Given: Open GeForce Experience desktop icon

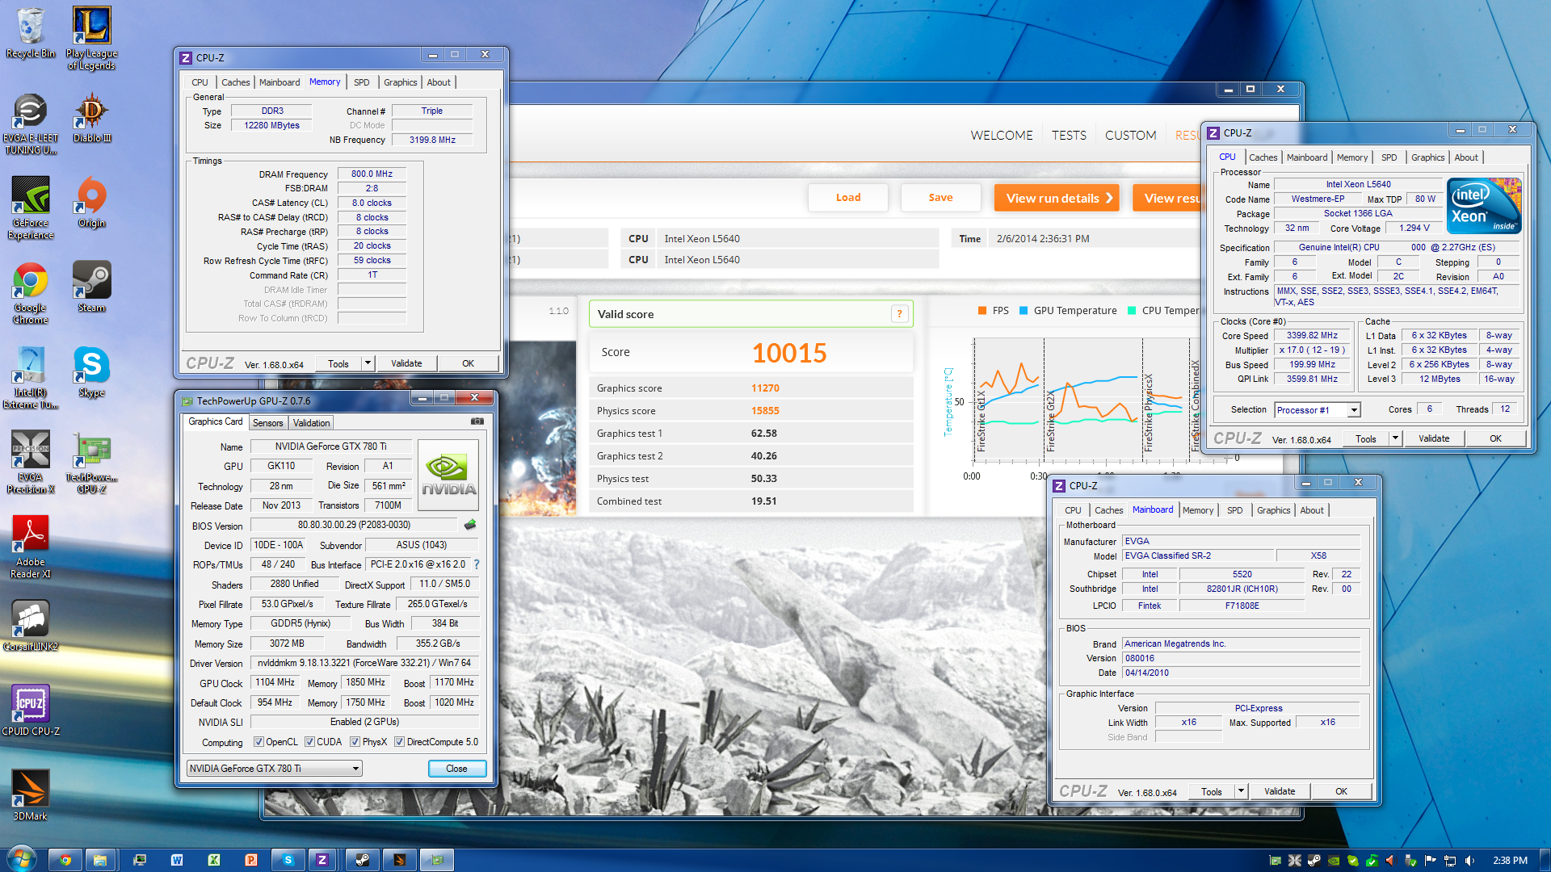Looking at the screenshot, I should click(x=31, y=208).
